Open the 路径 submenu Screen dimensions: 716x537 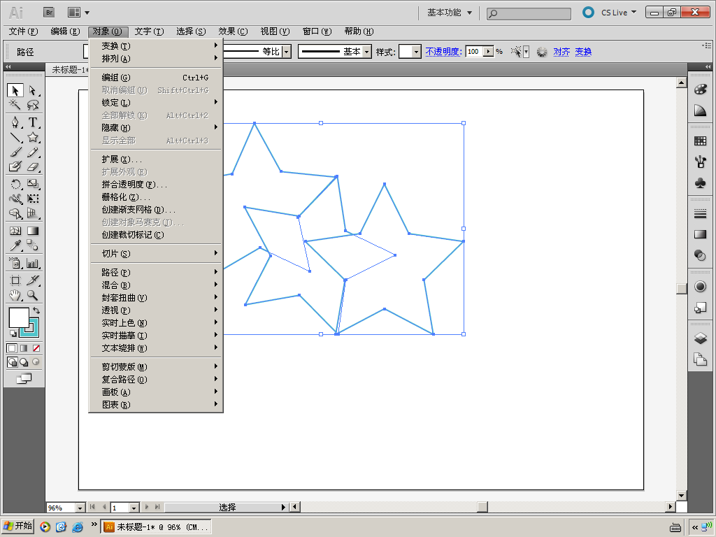point(156,272)
